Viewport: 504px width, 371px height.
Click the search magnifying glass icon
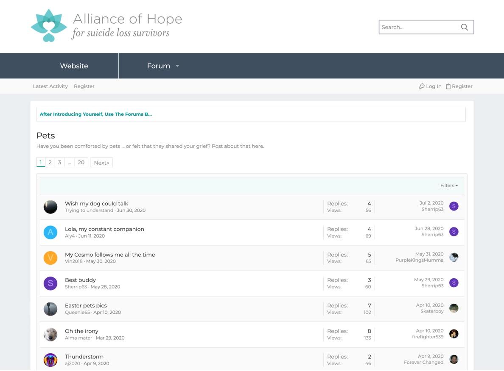coord(465,27)
